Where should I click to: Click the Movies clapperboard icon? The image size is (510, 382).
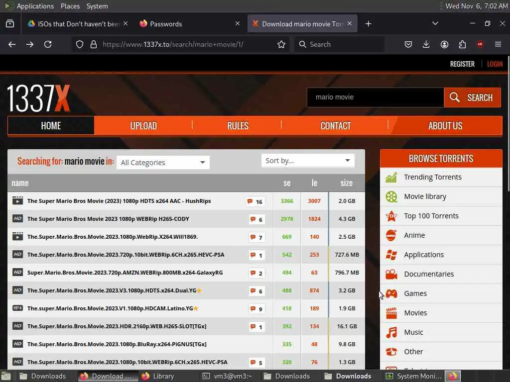coord(391,313)
